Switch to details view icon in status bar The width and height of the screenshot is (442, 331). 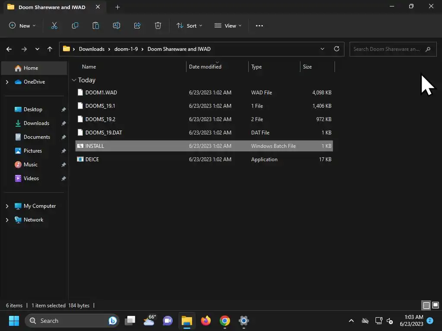pyautogui.click(x=426, y=305)
